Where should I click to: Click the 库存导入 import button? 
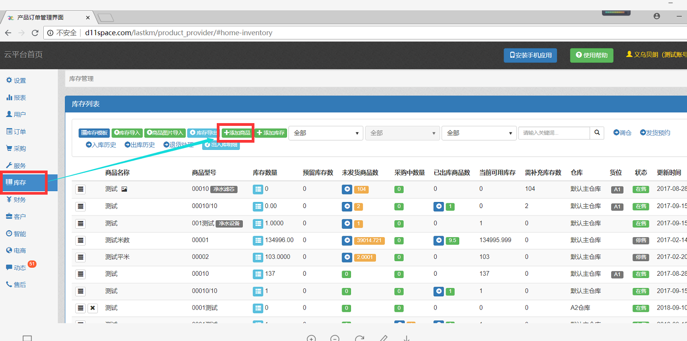pos(127,133)
